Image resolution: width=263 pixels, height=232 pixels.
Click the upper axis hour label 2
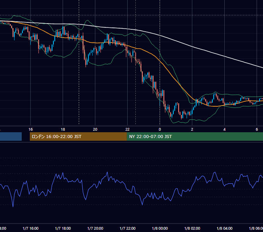[x=192, y=130]
